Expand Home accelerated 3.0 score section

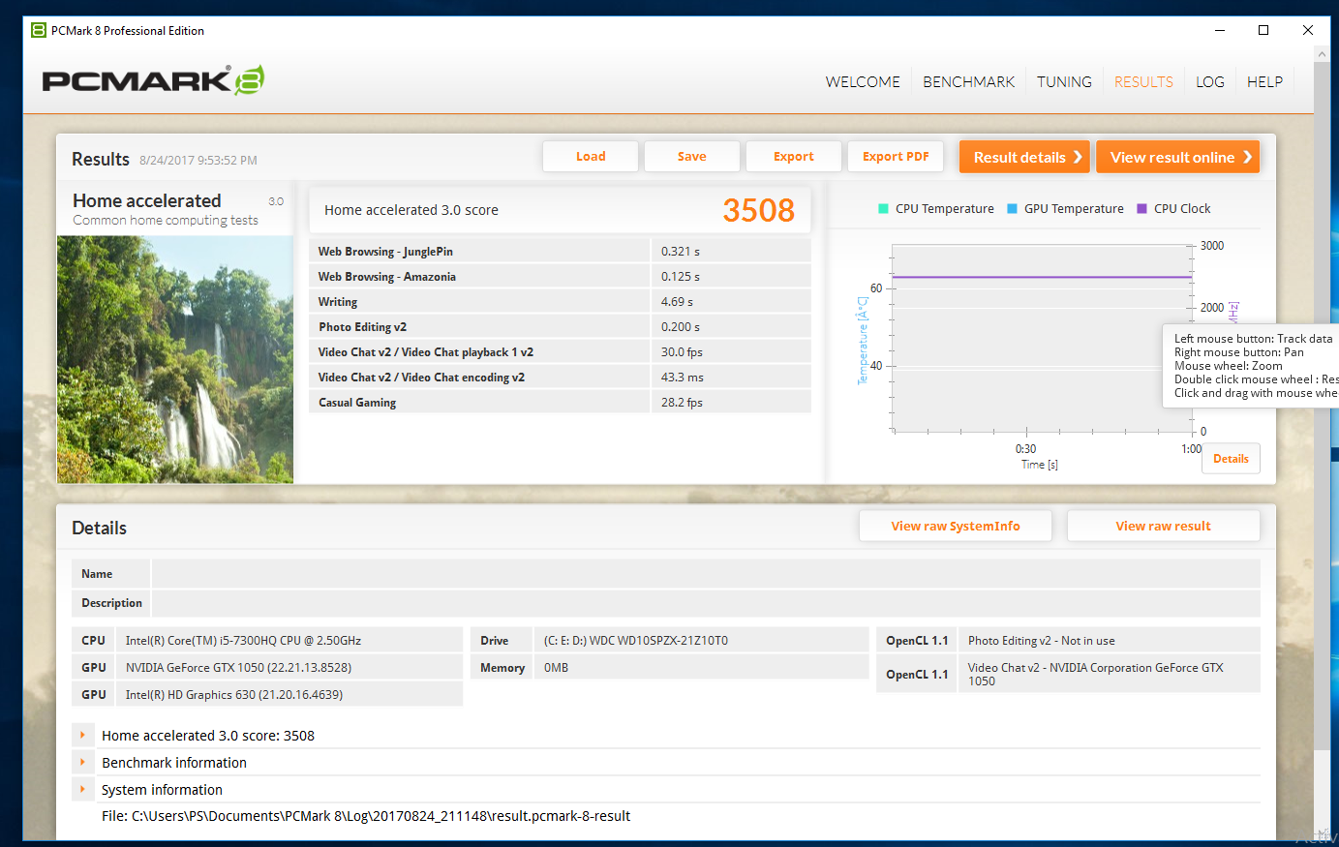(83, 736)
